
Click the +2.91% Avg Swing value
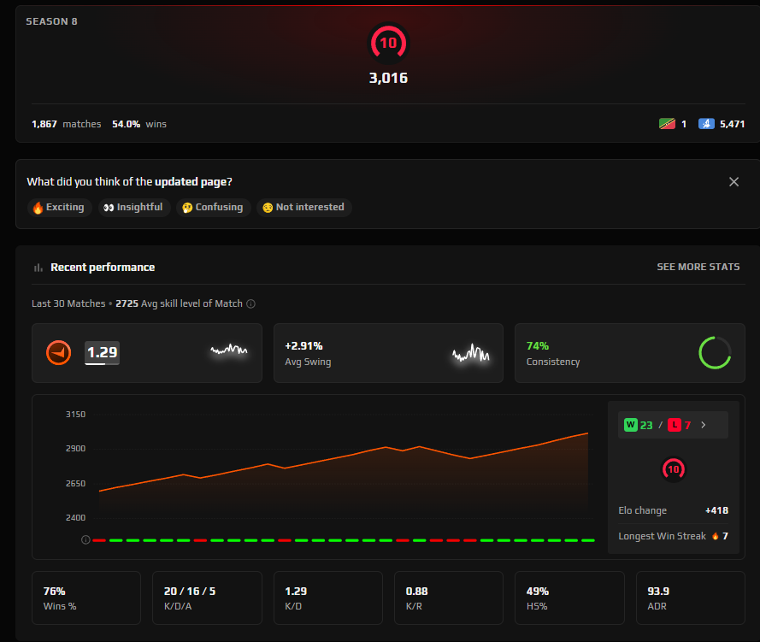coord(303,346)
